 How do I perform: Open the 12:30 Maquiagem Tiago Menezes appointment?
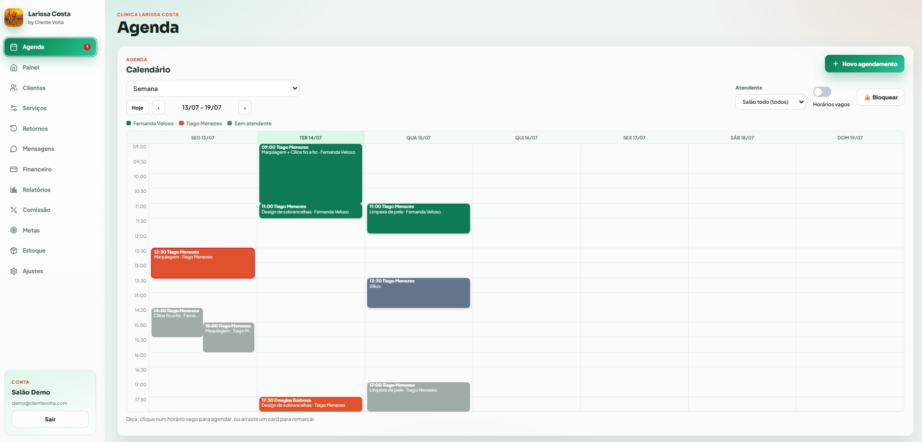203,263
